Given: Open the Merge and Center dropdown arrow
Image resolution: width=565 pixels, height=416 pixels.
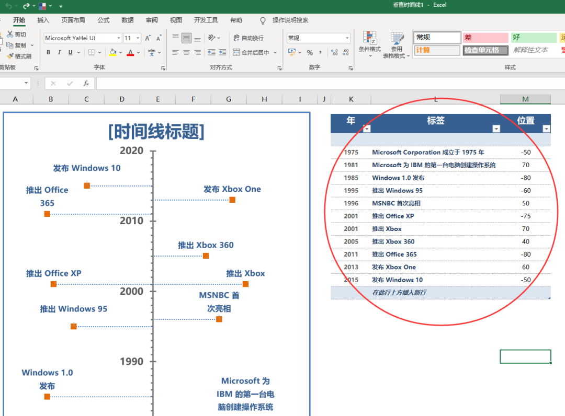Looking at the screenshot, I should 275,53.
